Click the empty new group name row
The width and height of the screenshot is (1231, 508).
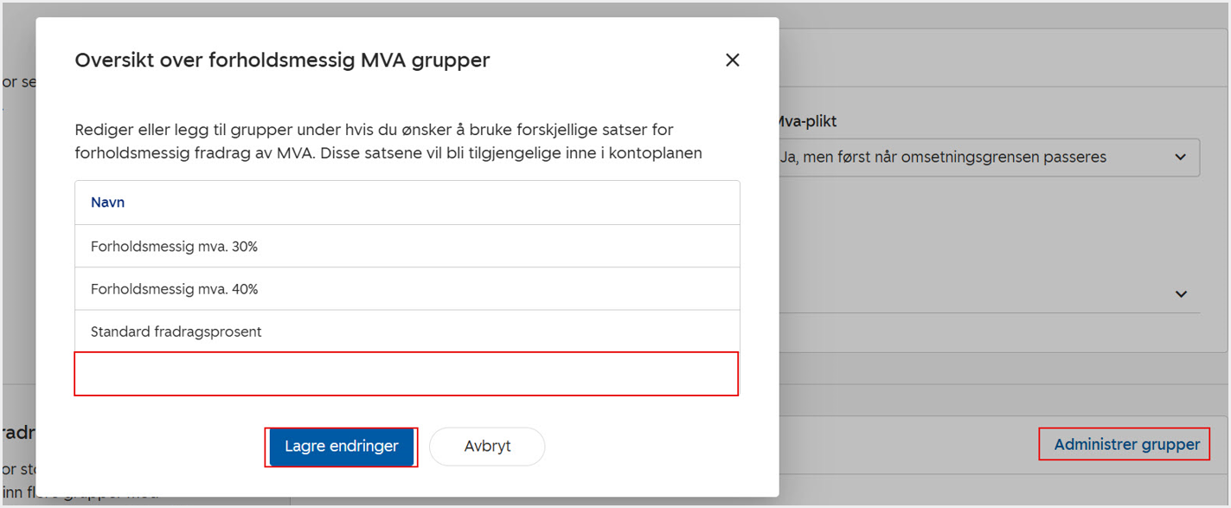click(x=407, y=374)
